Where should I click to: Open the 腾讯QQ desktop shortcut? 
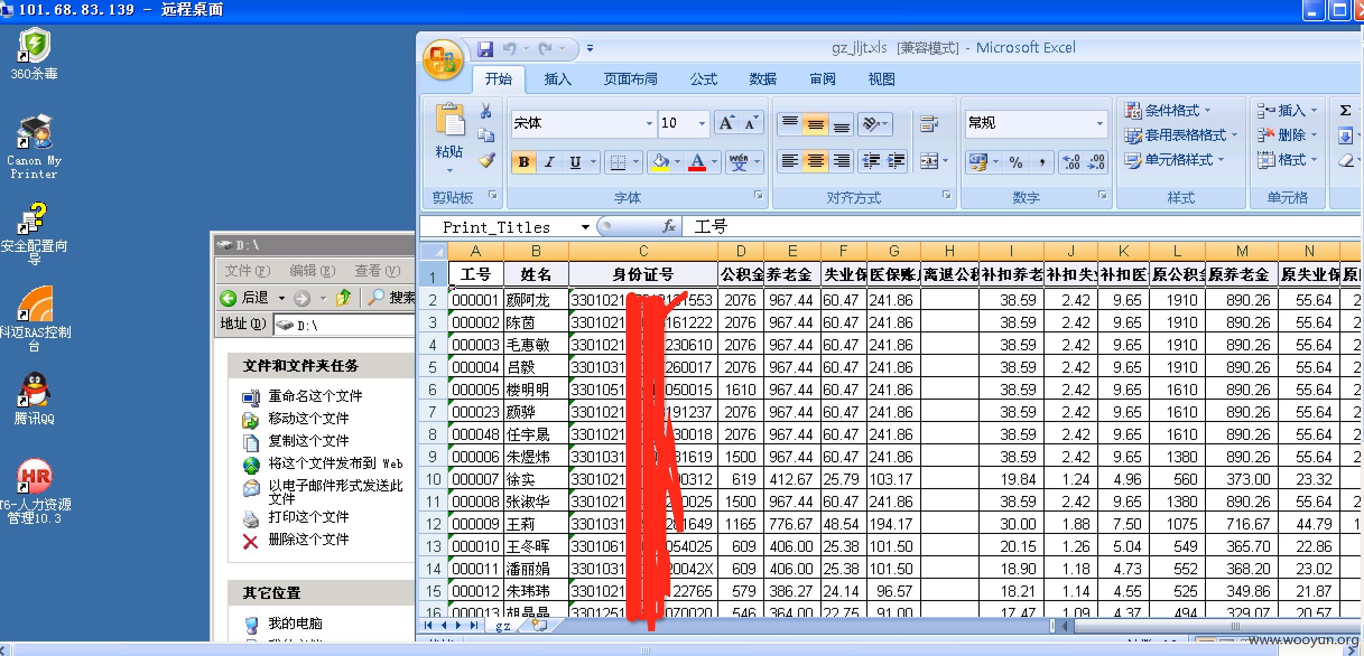(x=34, y=399)
